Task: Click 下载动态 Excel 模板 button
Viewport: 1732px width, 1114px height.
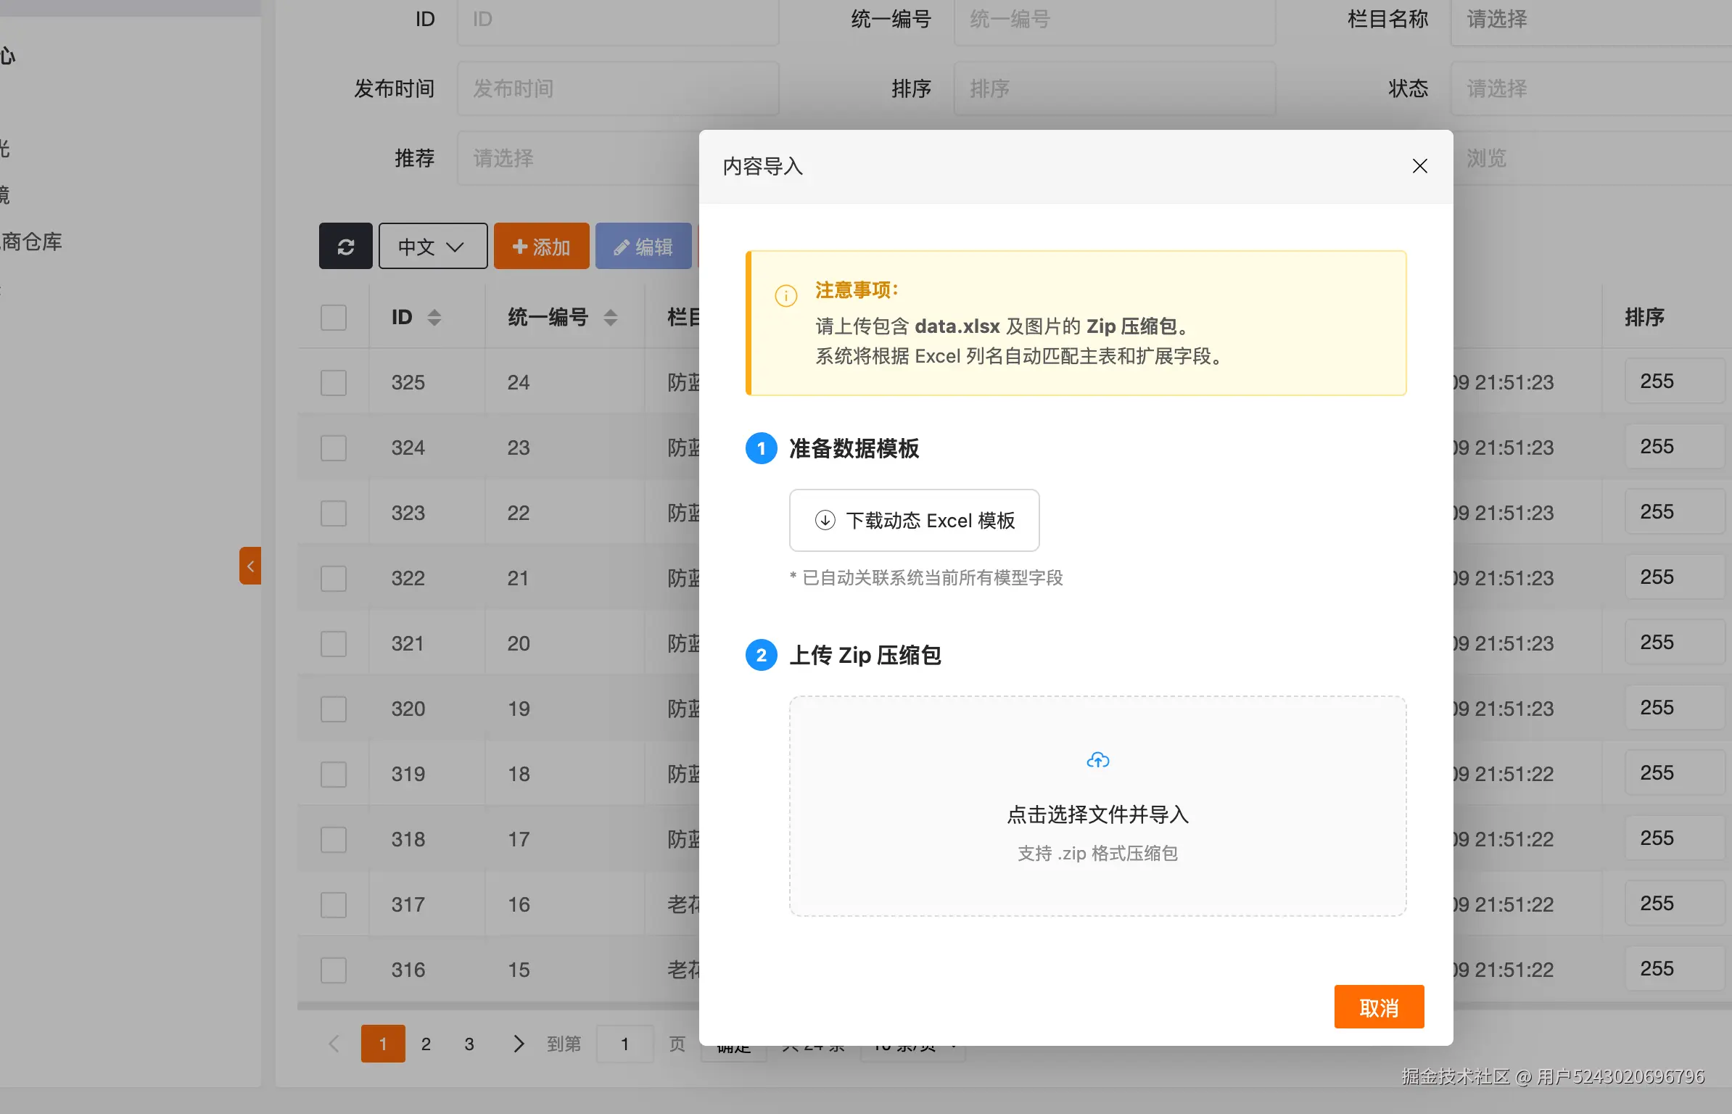Action: pos(914,520)
